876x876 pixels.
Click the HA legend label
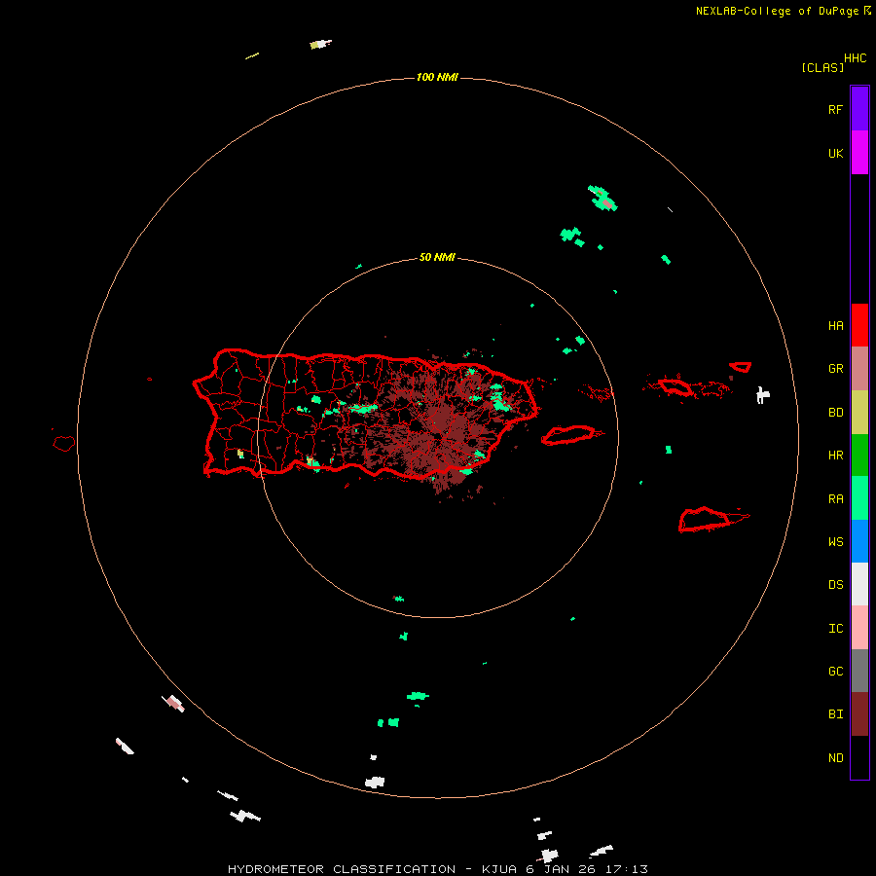835,326
